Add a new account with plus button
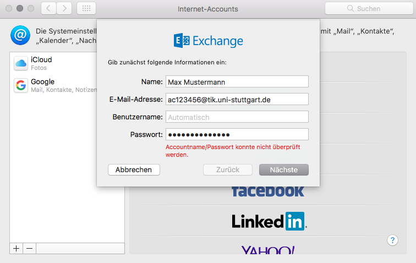 pyautogui.click(x=16, y=248)
